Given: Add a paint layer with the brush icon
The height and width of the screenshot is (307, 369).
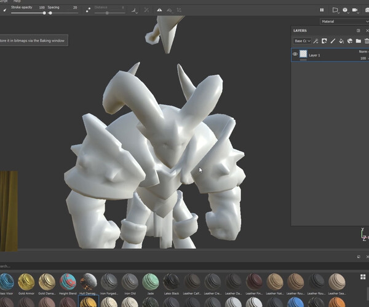Looking at the screenshot, I should pos(333,41).
